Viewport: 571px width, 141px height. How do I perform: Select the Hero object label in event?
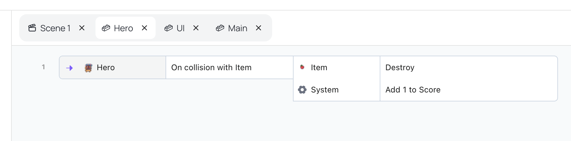pyautogui.click(x=106, y=67)
